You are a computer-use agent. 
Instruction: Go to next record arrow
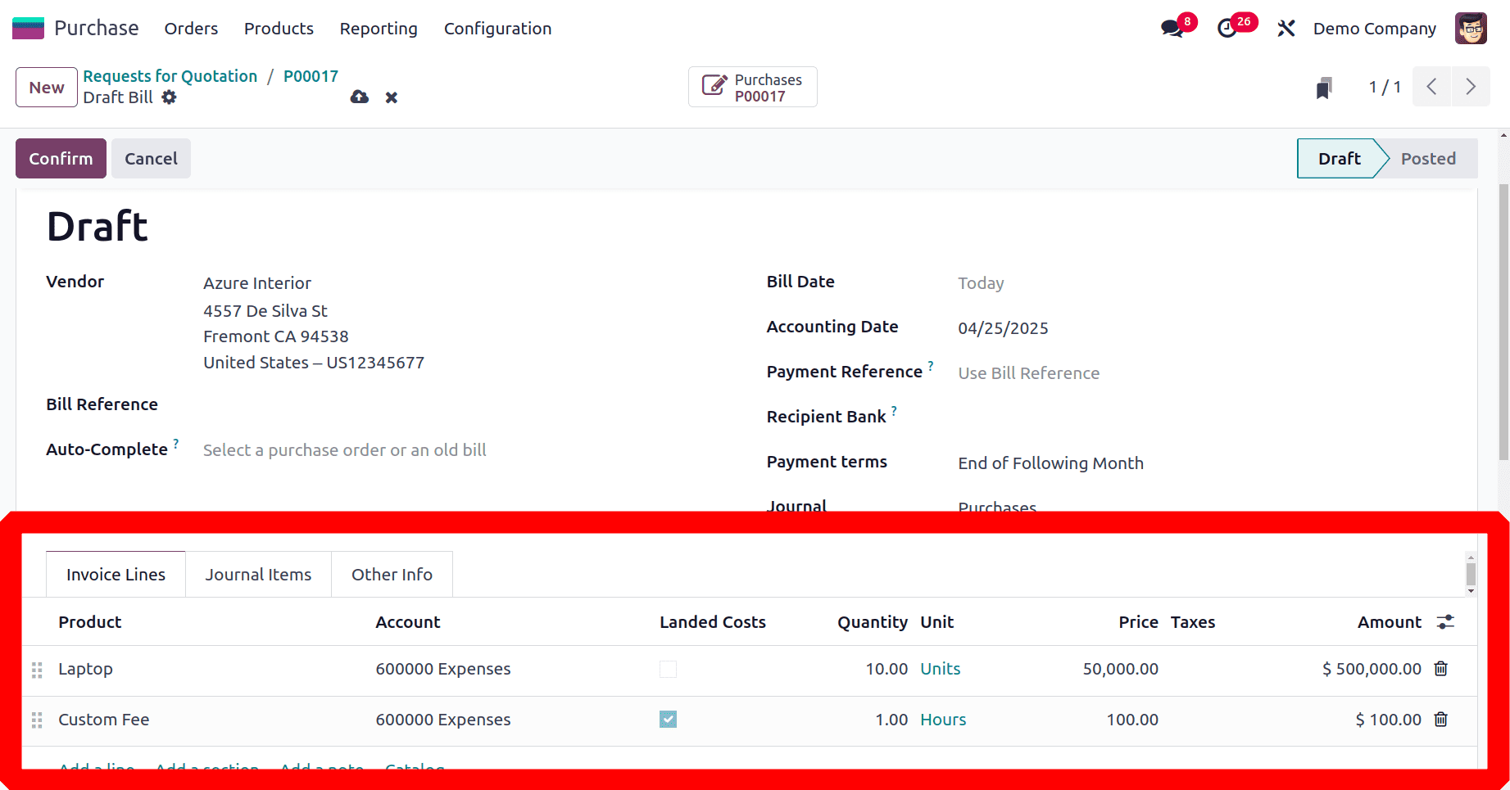pyautogui.click(x=1471, y=87)
